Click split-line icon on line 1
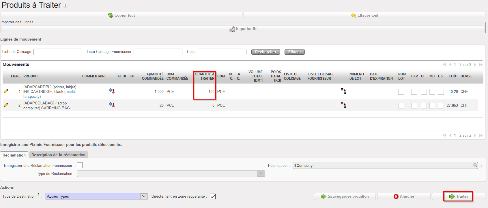 pos(343,91)
